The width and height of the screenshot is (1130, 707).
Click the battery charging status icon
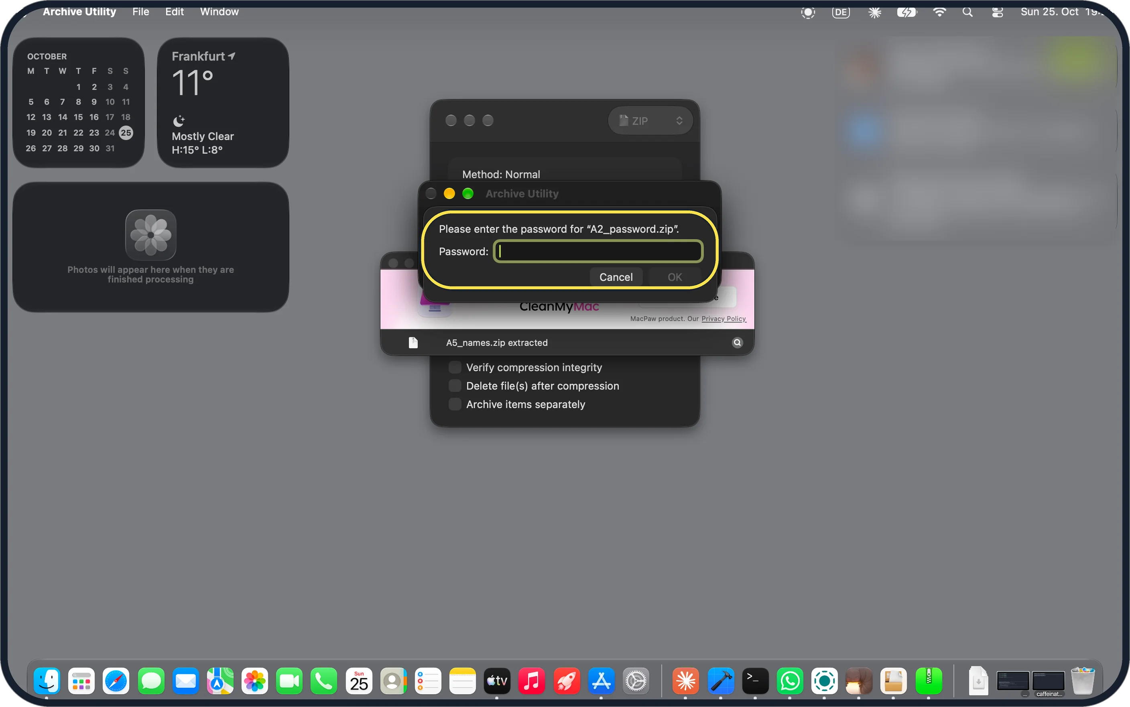click(x=906, y=12)
